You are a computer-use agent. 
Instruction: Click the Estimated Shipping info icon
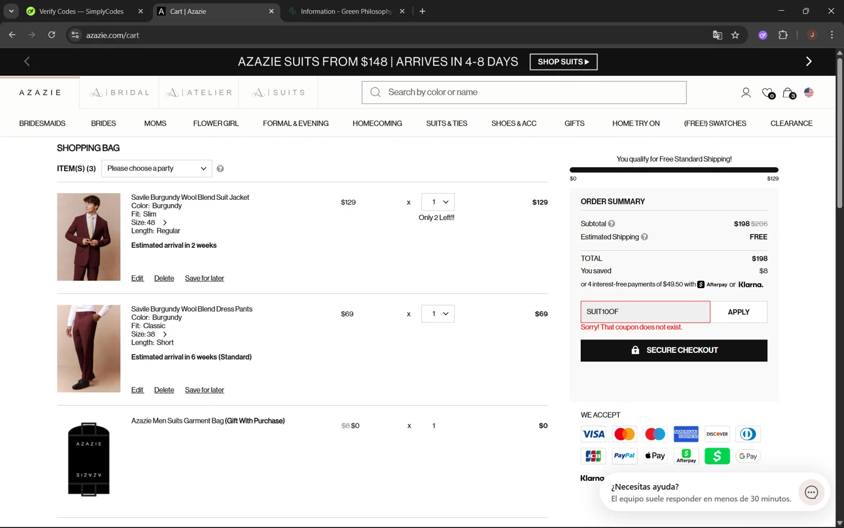[x=644, y=237]
